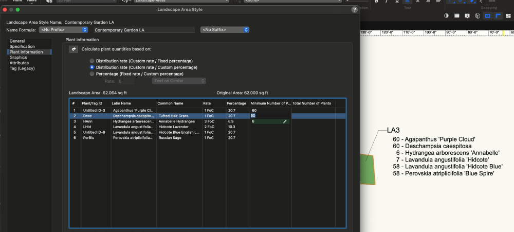Select Percentage Fixed rate / Custom percentage option

(x=92, y=74)
